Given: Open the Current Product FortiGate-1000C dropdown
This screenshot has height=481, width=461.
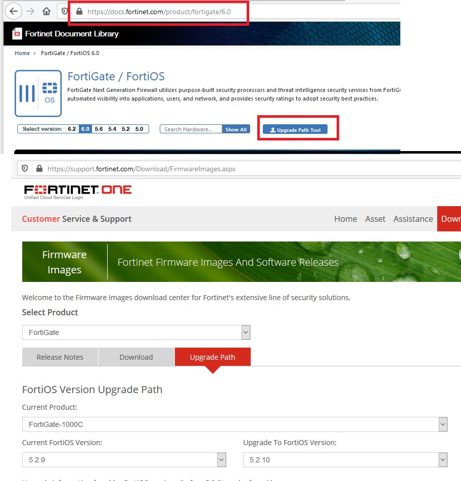Looking at the screenshot, I should pos(235,424).
